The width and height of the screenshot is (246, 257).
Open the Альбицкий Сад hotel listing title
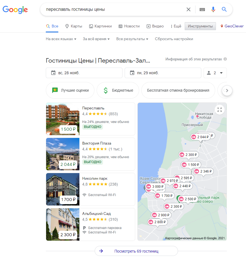pyautogui.click(x=96, y=214)
